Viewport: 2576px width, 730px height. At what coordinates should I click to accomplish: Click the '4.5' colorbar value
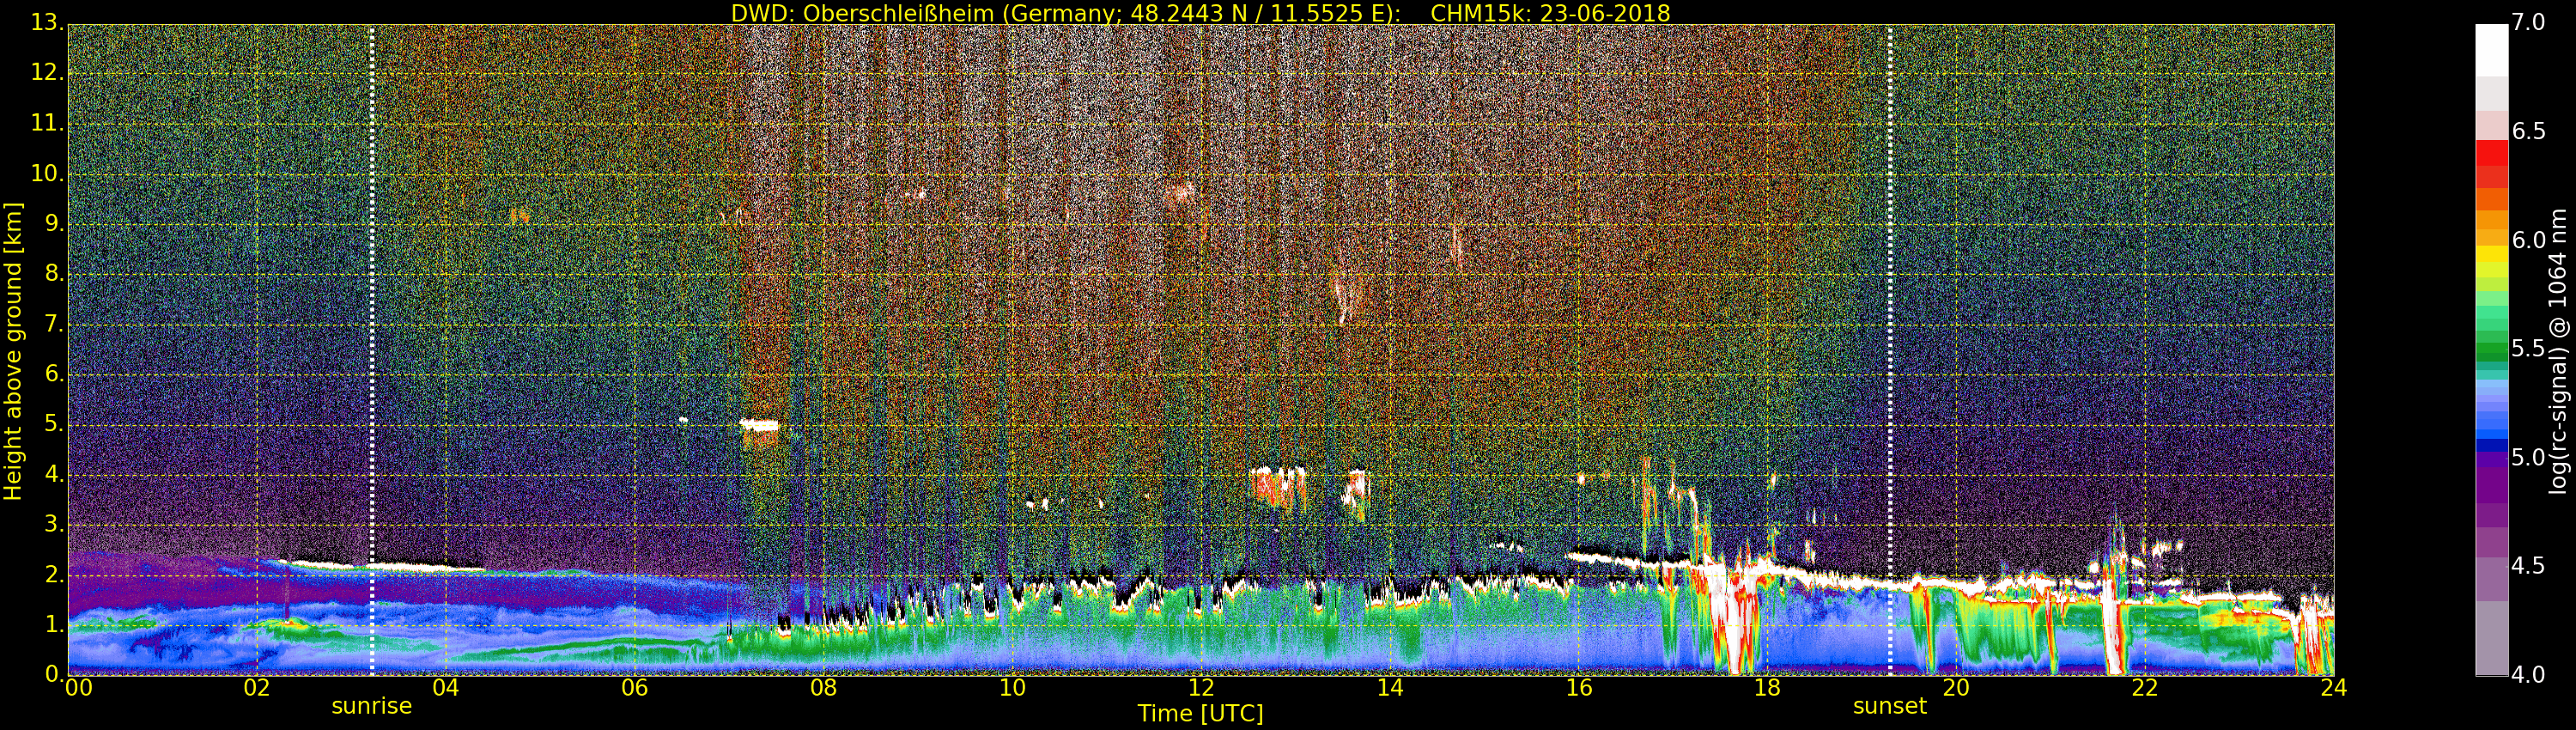click(2529, 566)
